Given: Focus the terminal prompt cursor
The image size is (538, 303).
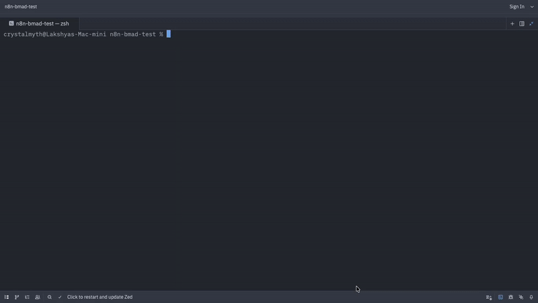Looking at the screenshot, I should [x=169, y=34].
